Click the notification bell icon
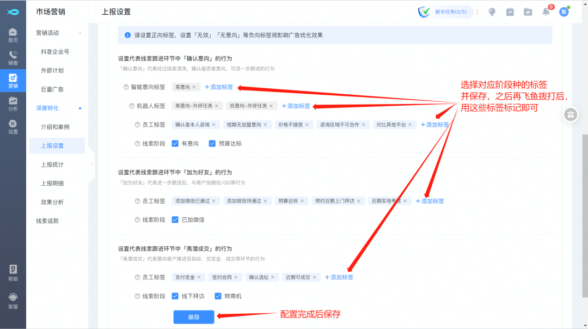Screen dimensions: 588x329 tap(546, 12)
